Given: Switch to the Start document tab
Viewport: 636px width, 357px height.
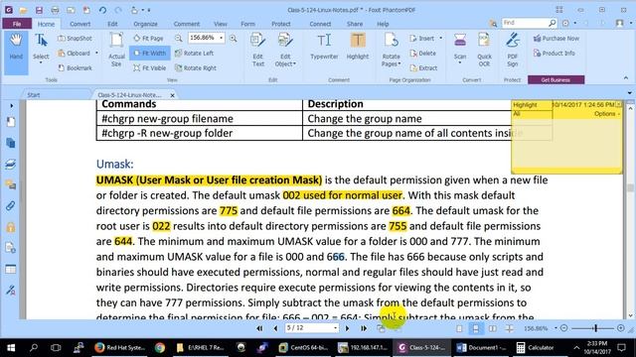Looking at the screenshot, I should tap(34, 95).
